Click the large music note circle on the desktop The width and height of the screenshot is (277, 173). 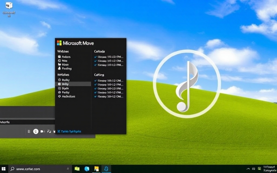(x=187, y=84)
